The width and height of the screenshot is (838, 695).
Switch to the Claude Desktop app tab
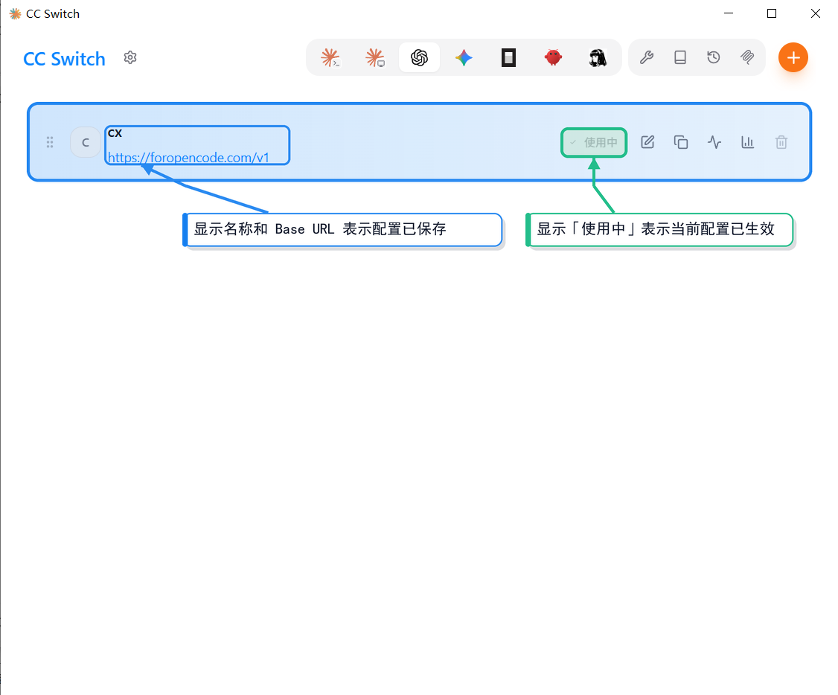(x=375, y=57)
